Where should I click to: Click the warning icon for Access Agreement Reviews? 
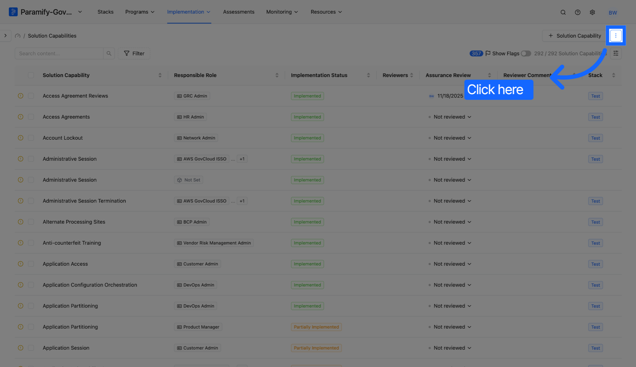pos(21,96)
